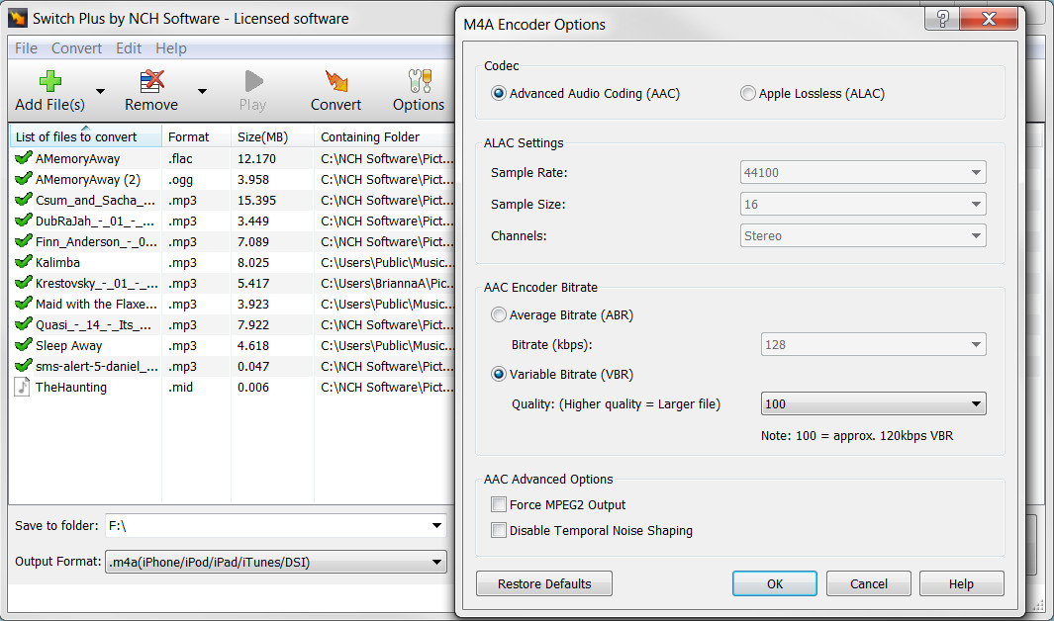Click the Play button icon
Viewport: 1054px width, 621px height.
(252, 79)
